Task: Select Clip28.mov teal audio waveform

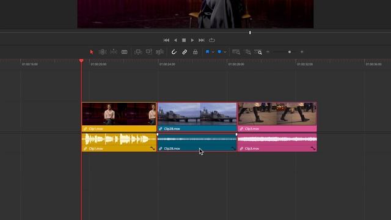Action: (197, 139)
